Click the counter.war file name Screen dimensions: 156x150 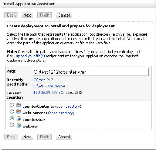tap(34, 120)
